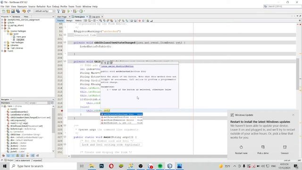Open the Debug menu
Screen dimensions: 302x170
pos(56,7)
